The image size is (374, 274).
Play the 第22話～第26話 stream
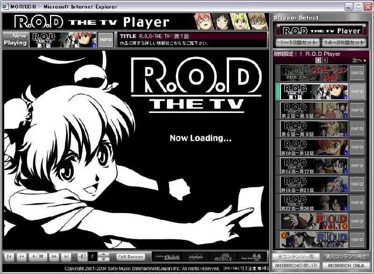(x=314, y=203)
